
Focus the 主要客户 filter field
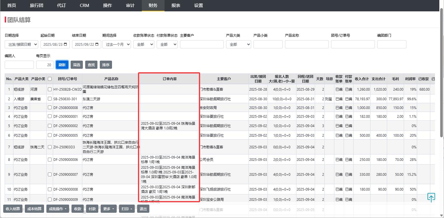click(x=202, y=44)
